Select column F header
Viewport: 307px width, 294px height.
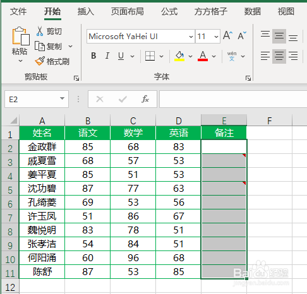(270, 121)
